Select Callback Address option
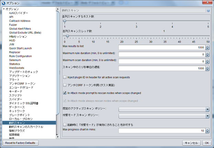 pyautogui.click(x=20, y=21)
